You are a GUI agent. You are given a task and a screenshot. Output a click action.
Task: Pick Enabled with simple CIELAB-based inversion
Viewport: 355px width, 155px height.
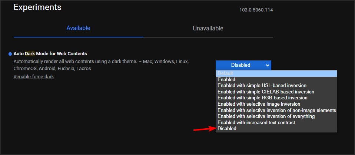pyautogui.click(x=276, y=92)
